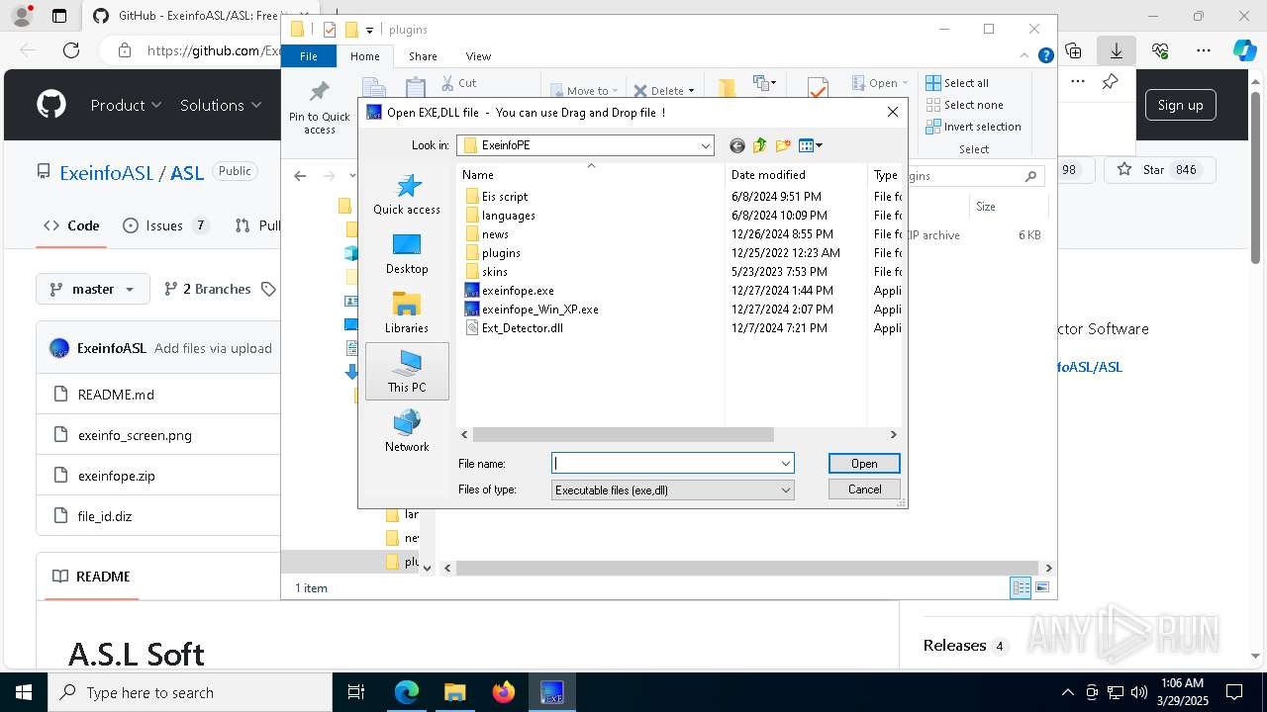Switch Explorer to large icons view

click(x=1041, y=587)
